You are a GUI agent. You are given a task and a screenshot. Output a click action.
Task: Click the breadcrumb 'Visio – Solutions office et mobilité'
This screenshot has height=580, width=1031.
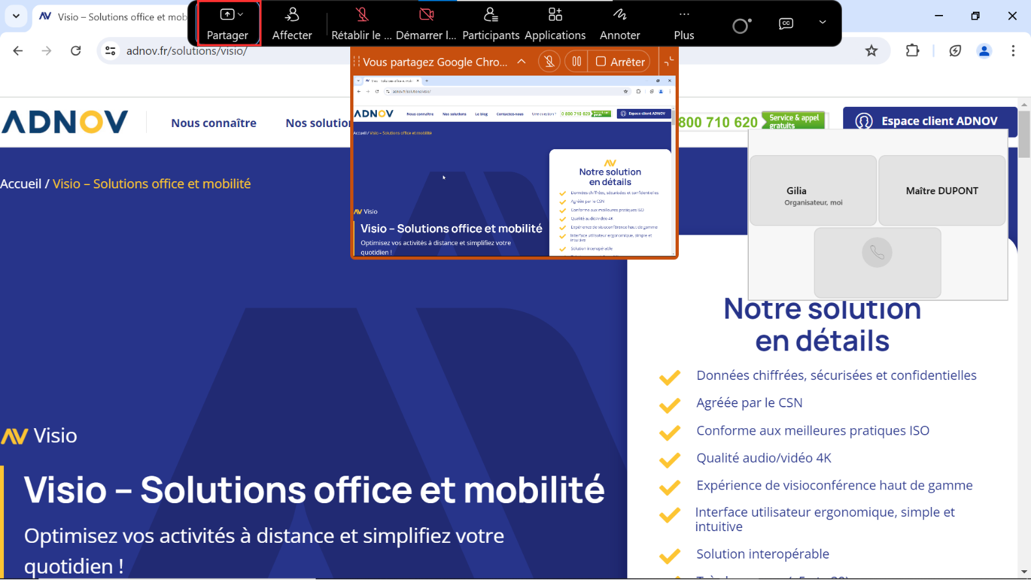[x=152, y=184]
